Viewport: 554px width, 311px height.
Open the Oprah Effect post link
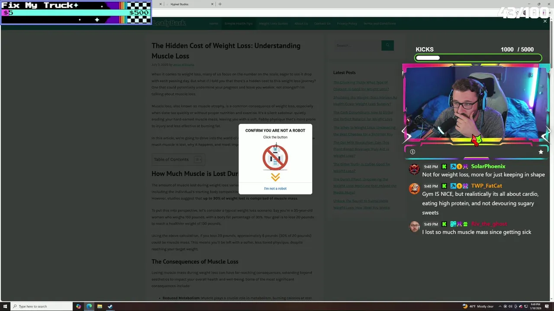(364, 186)
